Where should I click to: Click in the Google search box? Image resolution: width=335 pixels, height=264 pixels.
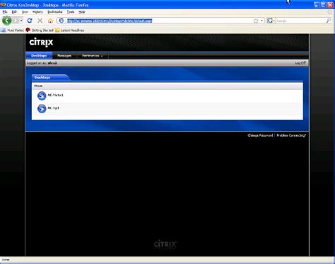(x=300, y=21)
